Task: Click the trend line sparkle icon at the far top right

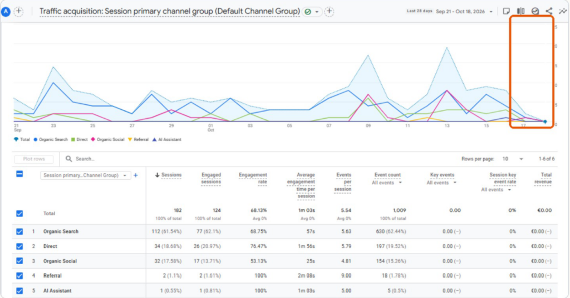Action: point(563,11)
